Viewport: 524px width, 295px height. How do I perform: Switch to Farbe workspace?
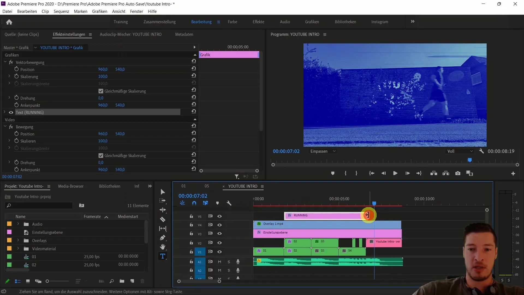tap(233, 22)
